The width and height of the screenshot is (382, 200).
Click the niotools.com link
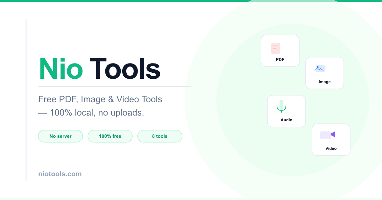[60, 174]
